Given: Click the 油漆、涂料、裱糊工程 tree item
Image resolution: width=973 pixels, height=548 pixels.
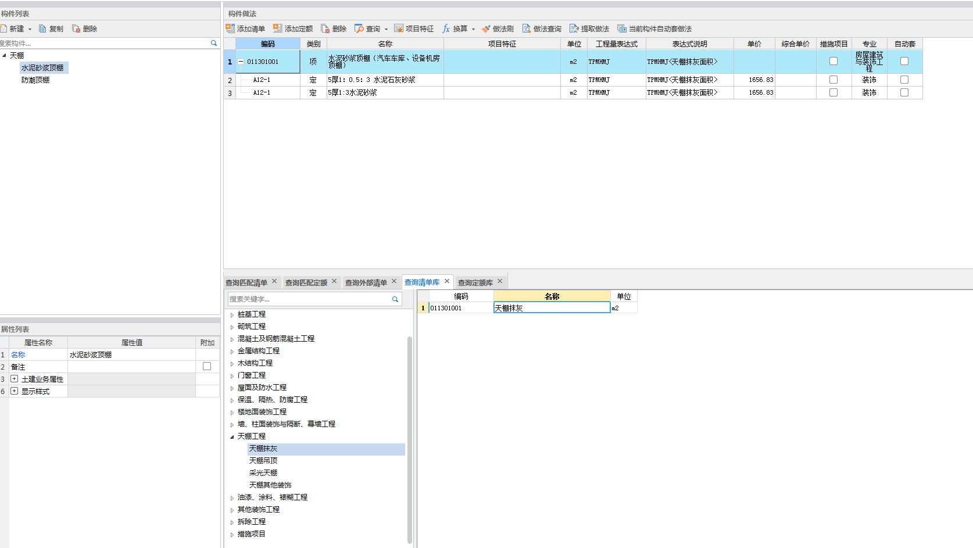Looking at the screenshot, I should click(273, 497).
